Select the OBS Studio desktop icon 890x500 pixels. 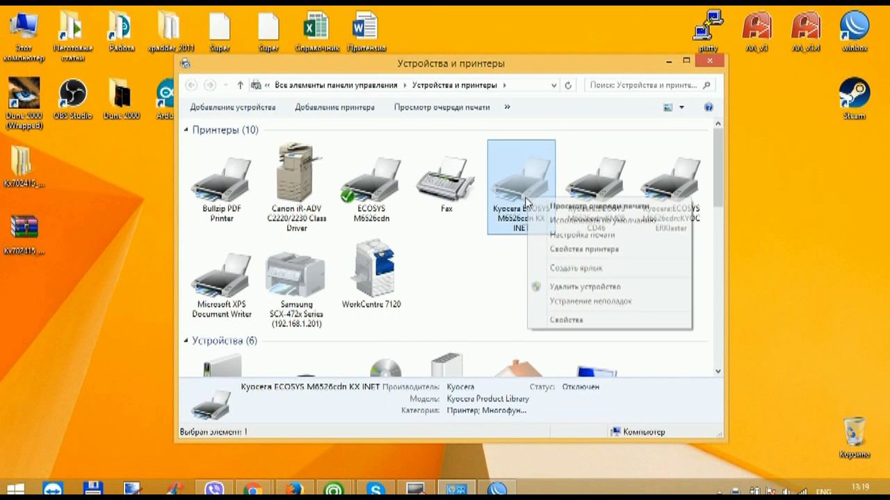tap(72, 100)
